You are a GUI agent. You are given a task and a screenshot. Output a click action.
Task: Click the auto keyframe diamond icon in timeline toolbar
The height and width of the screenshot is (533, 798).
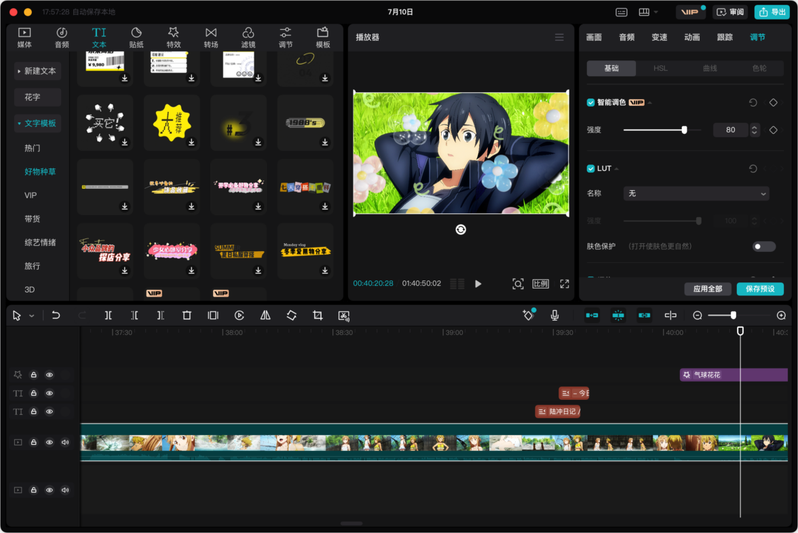click(528, 316)
